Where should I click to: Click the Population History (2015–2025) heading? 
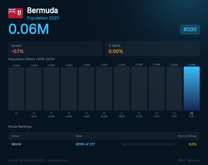coord(31,59)
